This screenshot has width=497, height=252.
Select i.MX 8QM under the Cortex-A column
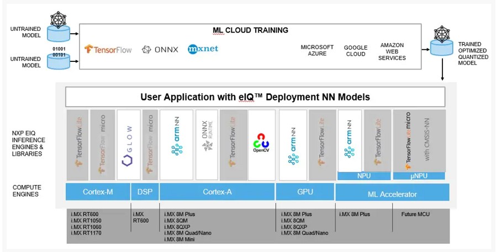click(x=176, y=221)
